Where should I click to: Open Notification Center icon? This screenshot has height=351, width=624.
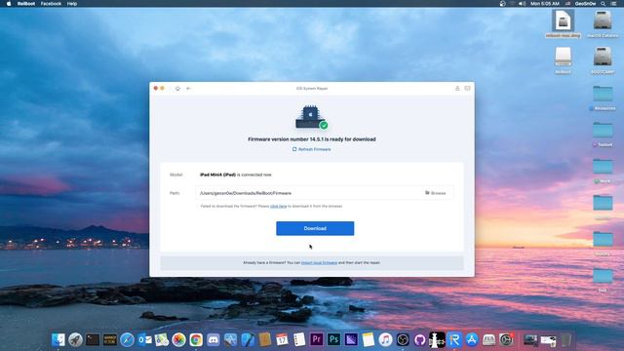click(x=614, y=4)
